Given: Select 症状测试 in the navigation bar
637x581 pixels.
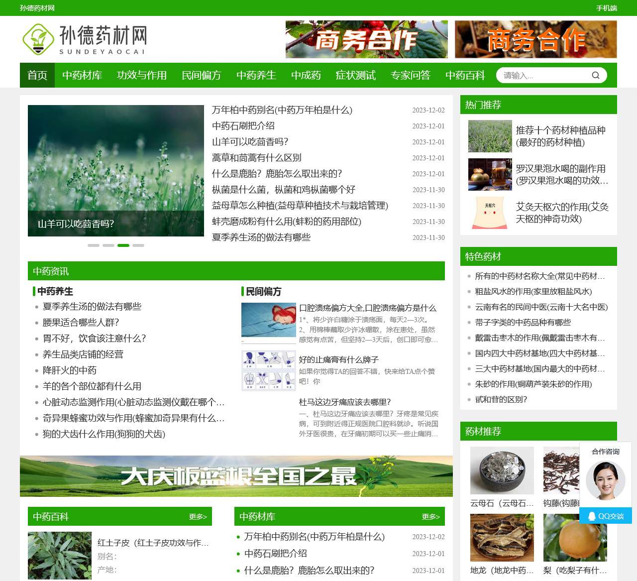Looking at the screenshot, I should pos(356,75).
